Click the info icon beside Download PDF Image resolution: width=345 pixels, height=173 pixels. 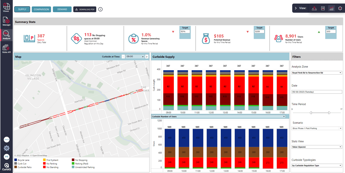tap(100, 9)
